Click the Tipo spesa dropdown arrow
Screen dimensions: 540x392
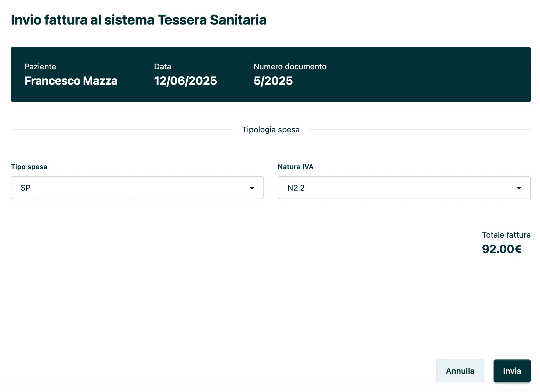pyautogui.click(x=251, y=188)
